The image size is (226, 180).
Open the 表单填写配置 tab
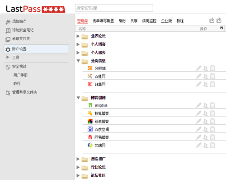tap(103, 21)
